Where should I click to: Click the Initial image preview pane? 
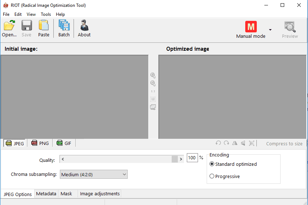[75, 97]
